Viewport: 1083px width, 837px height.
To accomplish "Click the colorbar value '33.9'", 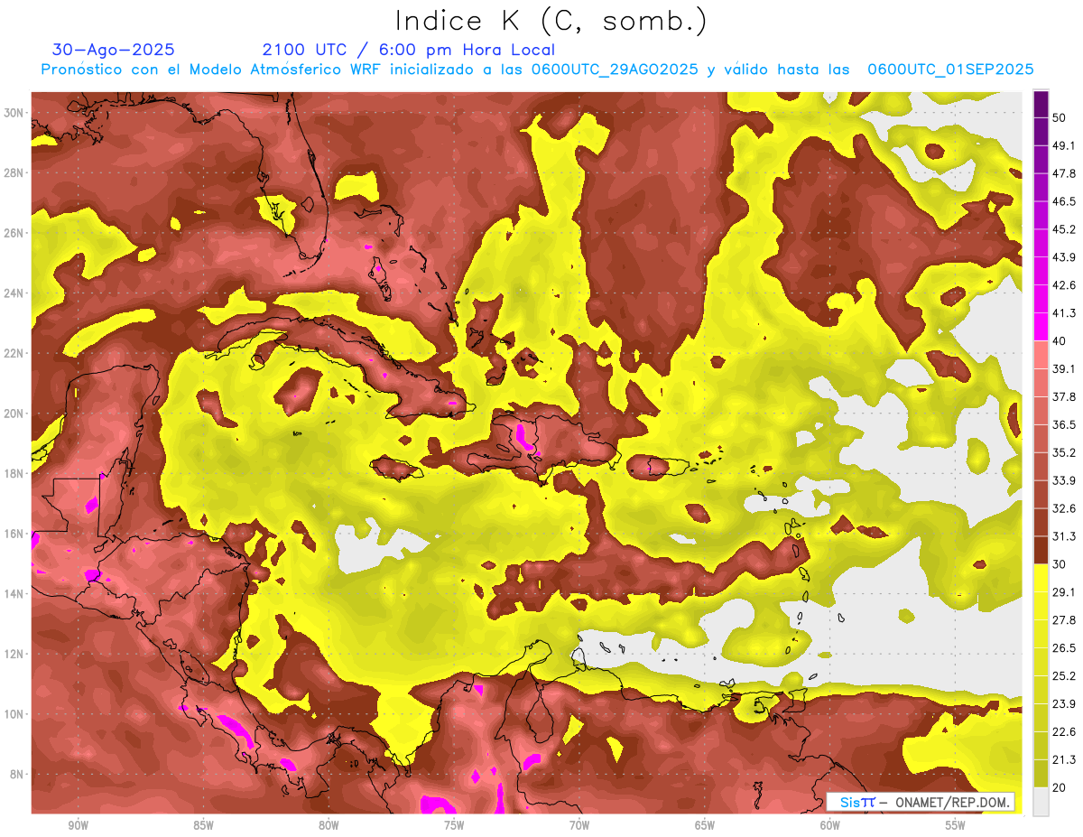I will click(1064, 480).
